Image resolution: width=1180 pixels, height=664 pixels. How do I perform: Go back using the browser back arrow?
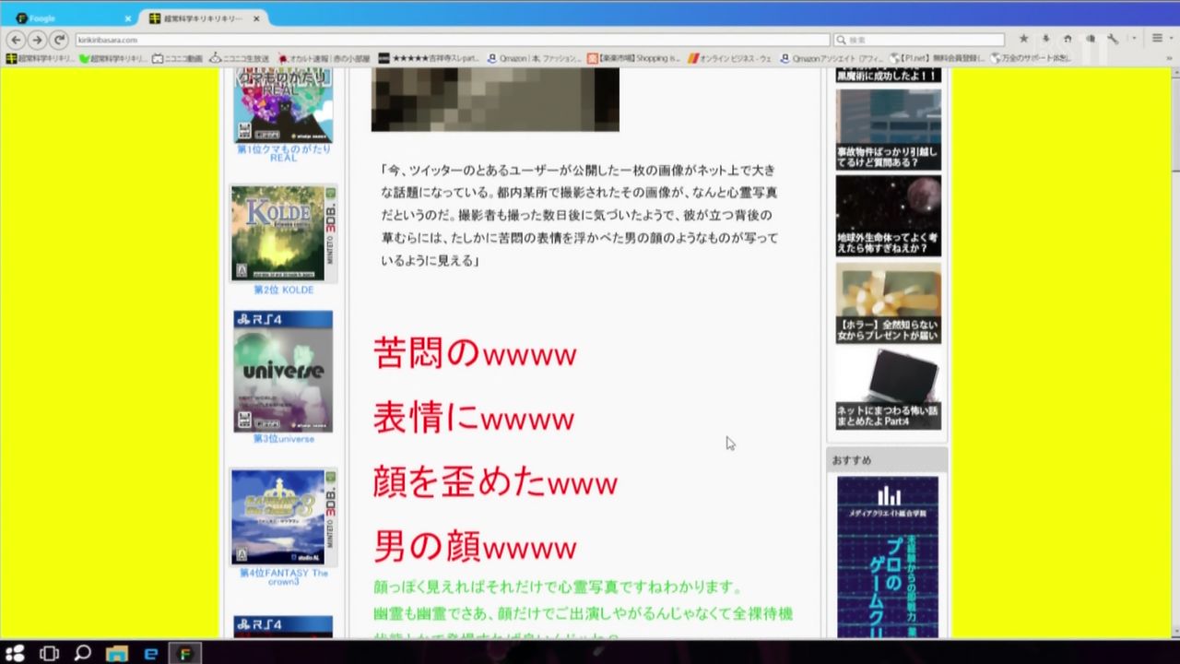16,40
